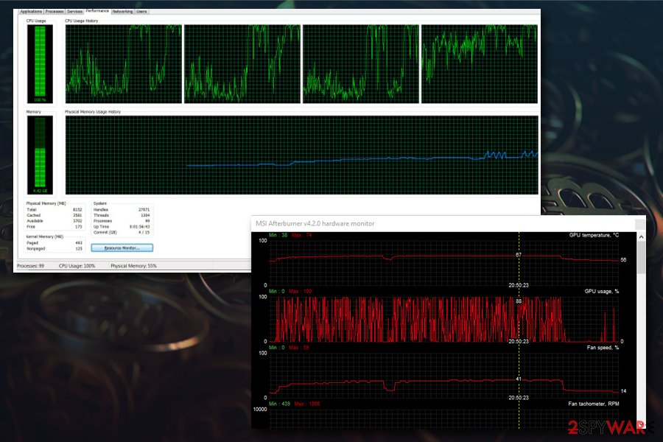Click the Resource Monitor button

[122, 248]
